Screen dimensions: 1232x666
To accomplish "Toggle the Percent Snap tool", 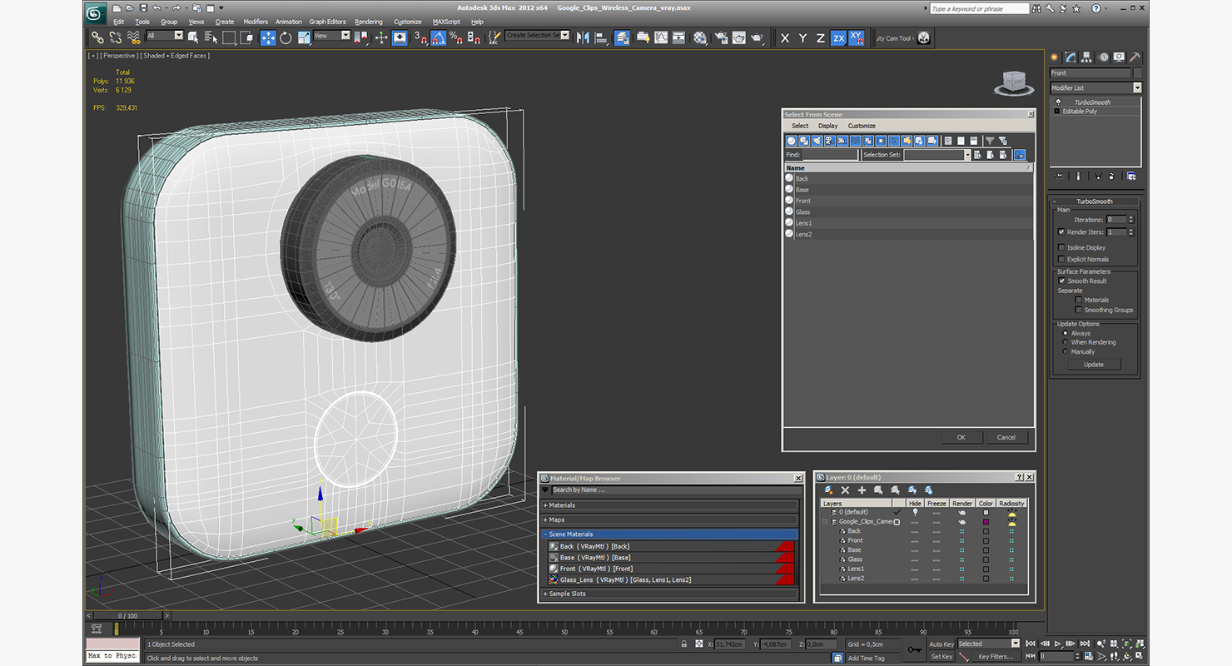I will [x=456, y=37].
